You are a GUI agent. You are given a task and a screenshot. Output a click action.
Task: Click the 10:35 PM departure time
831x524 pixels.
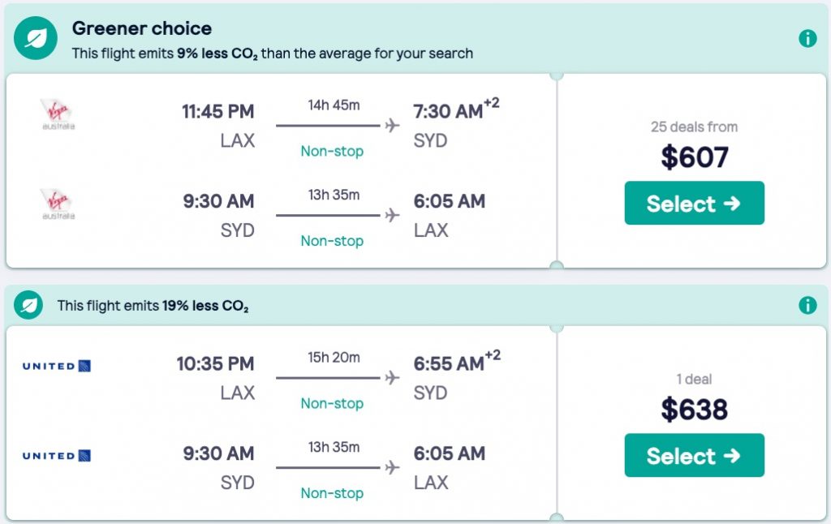tap(215, 363)
